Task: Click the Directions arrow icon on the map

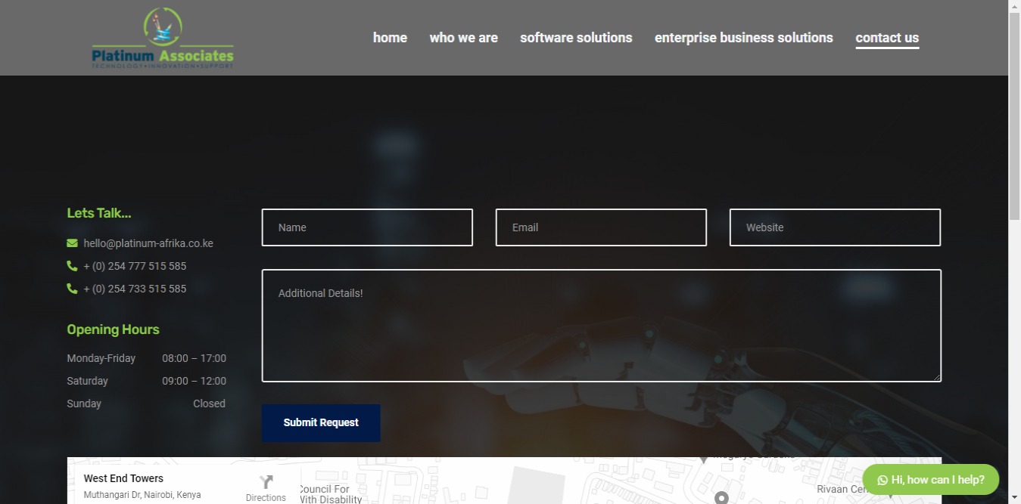Action: [266, 482]
